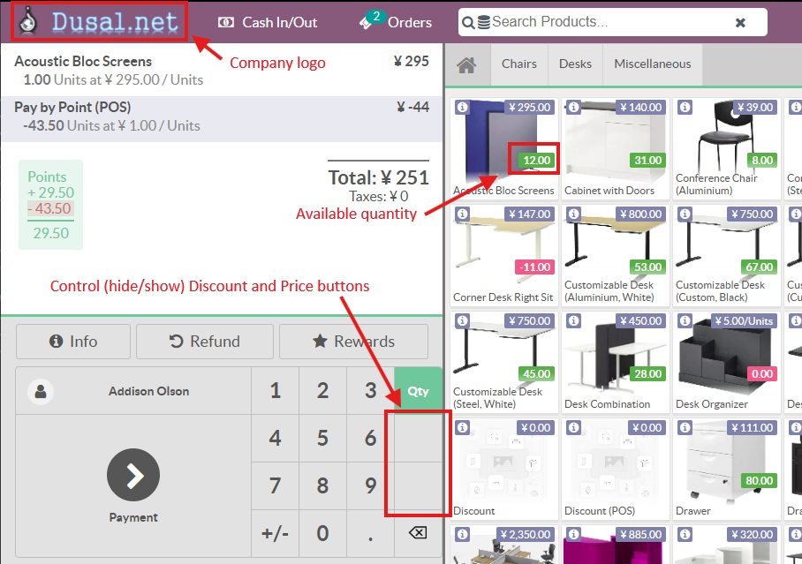Click the home icon in category bar
Screen dimensions: 802x564
pos(466,64)
